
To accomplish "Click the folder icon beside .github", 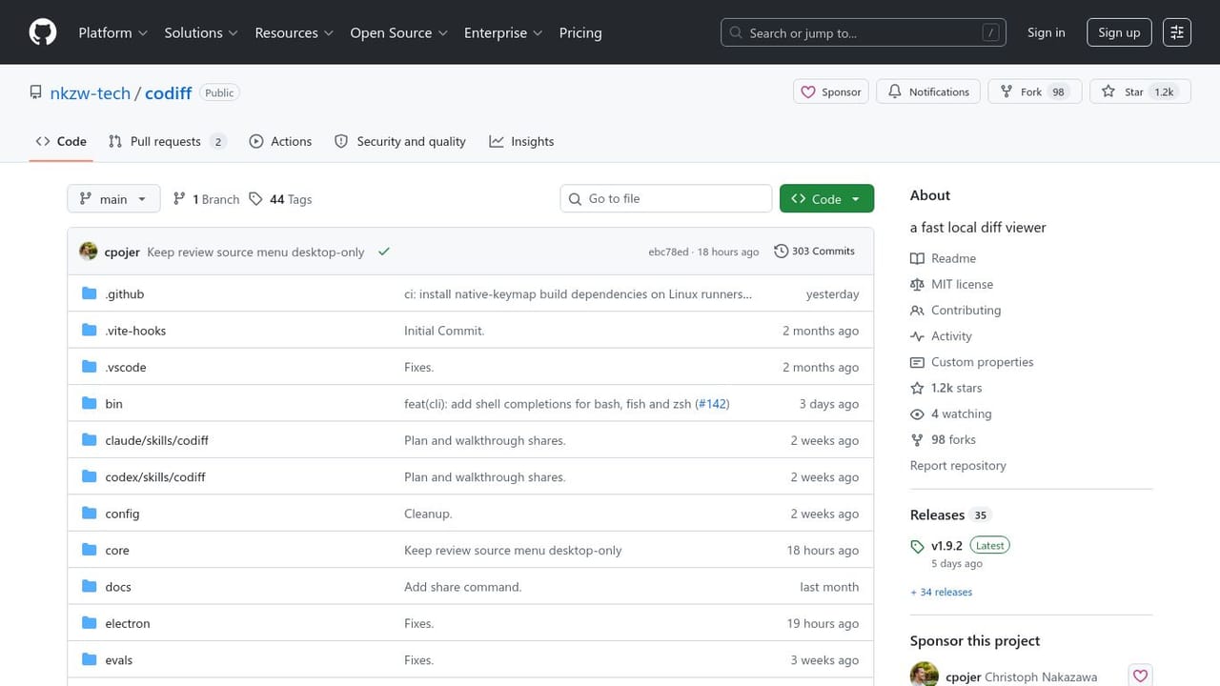I will pyautogui.click(x=90, y=293).
